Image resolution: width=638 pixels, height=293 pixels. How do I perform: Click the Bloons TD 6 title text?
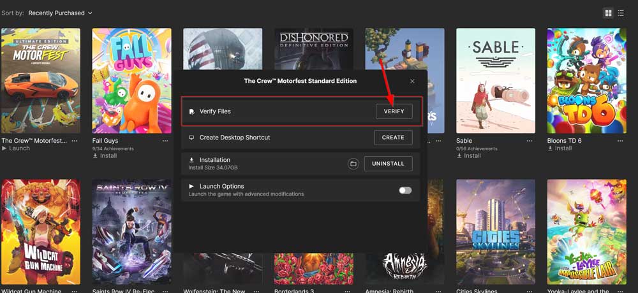[x=564, y=141]
